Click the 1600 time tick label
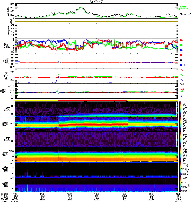The height and width of the screenshot is (205, 193). pyautogui.click(x=124, y=200)
